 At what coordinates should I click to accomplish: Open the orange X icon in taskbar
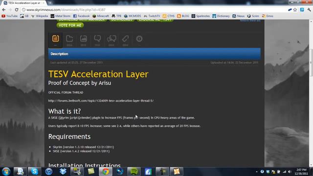(177, 172)
